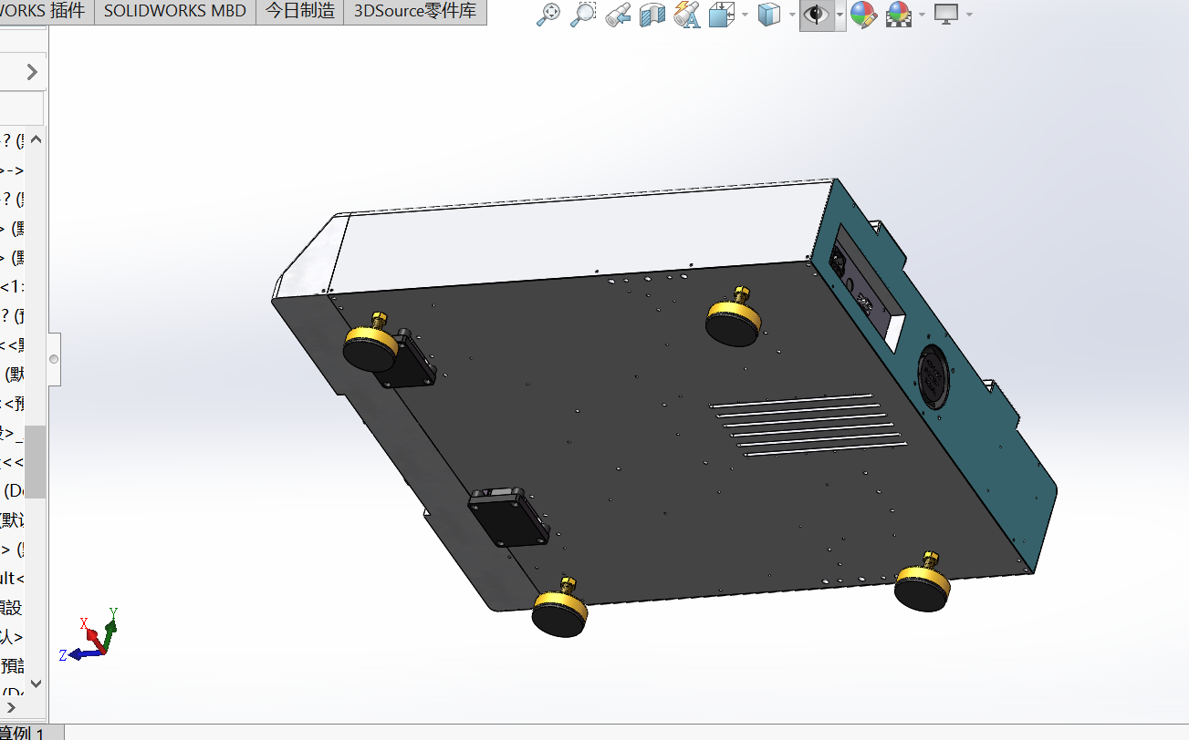Click the Apply Scene icon
This screenshot has width=1189, height=740.
899,15
